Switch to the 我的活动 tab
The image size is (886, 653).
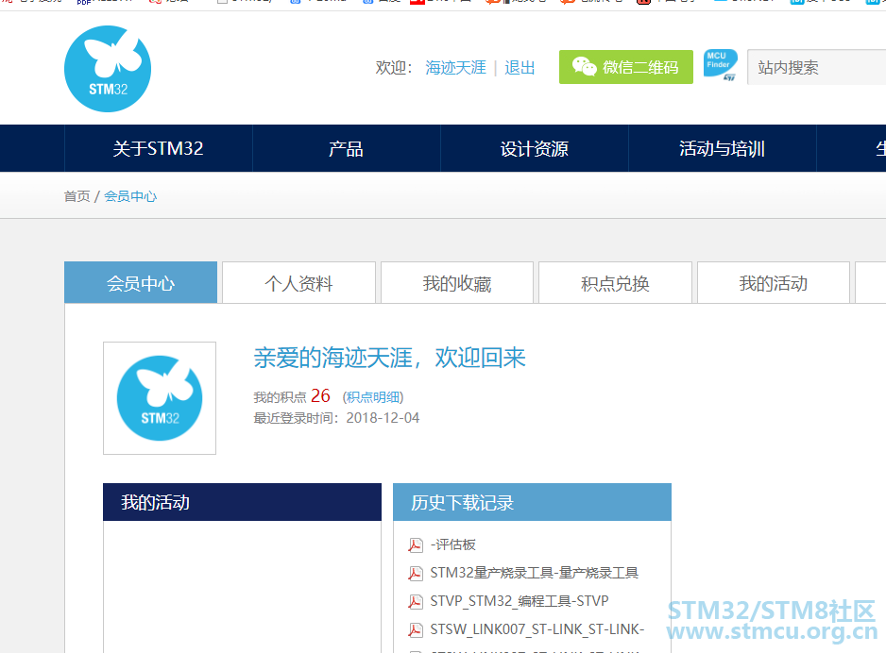774,283
